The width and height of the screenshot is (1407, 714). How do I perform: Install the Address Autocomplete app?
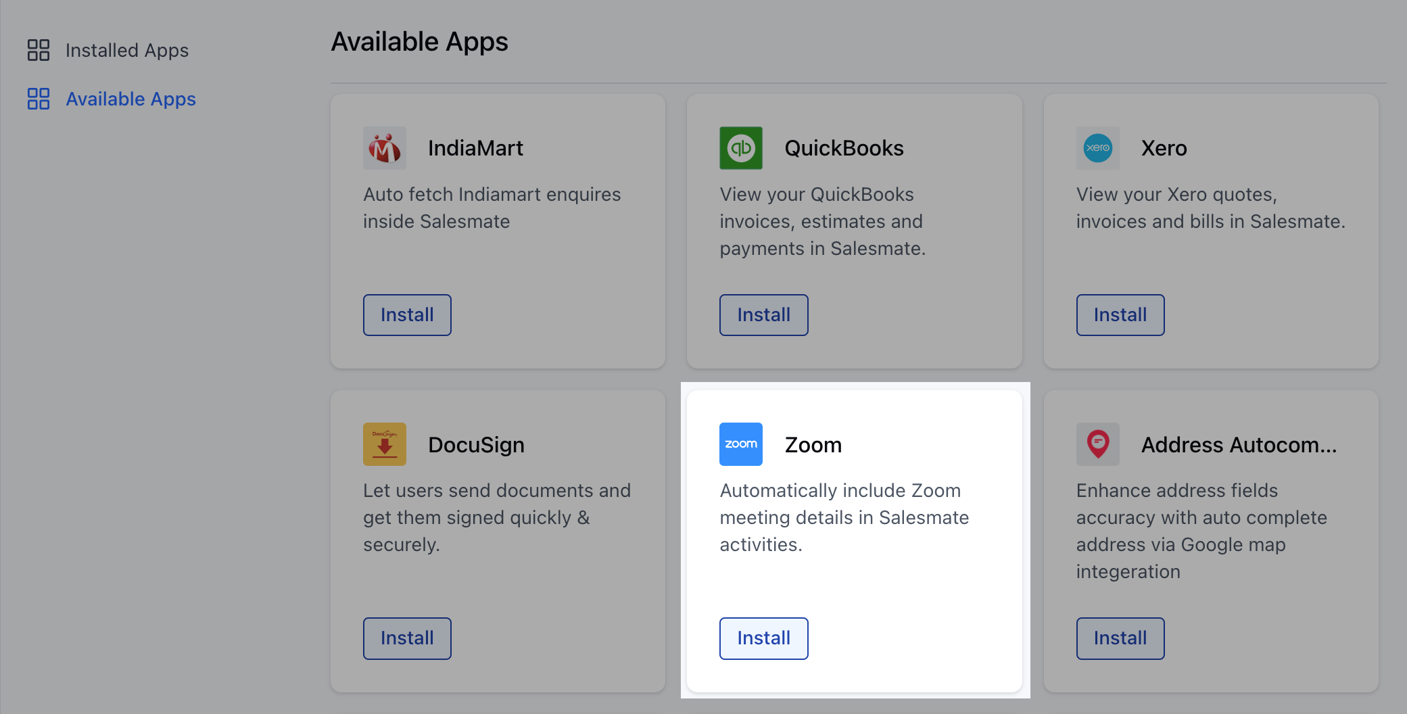[1120, 638]
